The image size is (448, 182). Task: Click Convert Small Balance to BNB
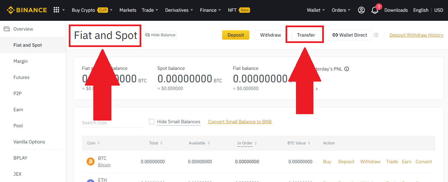click(240, 122)
